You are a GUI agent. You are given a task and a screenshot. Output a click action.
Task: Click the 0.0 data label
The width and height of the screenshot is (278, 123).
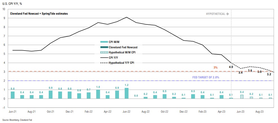tap(136, 96)
